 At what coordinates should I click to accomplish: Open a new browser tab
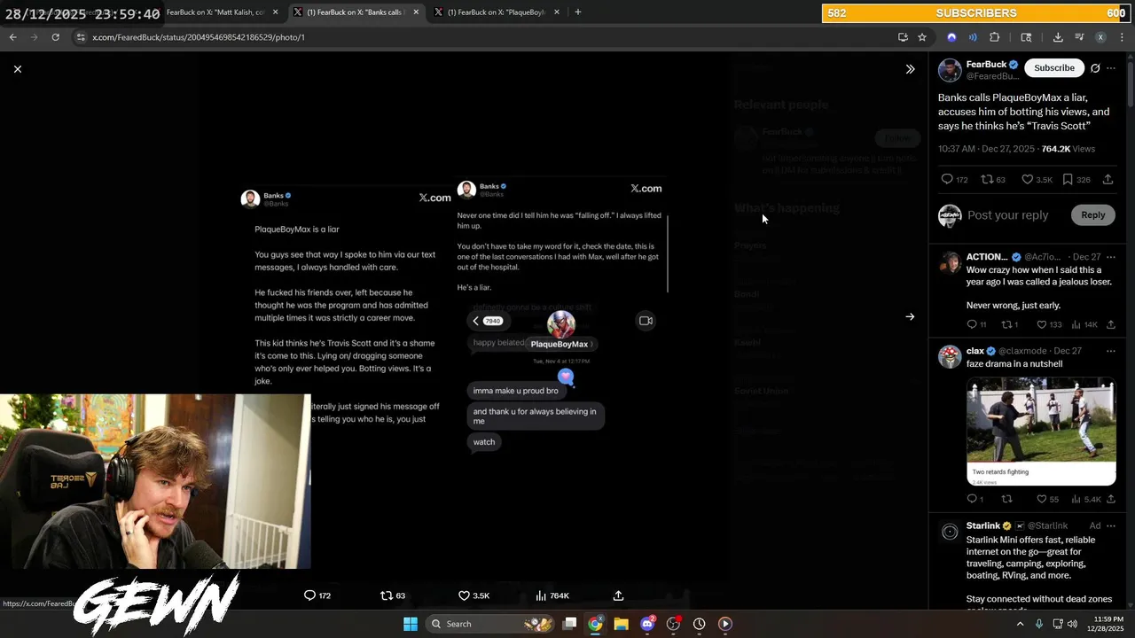[578, 12]
